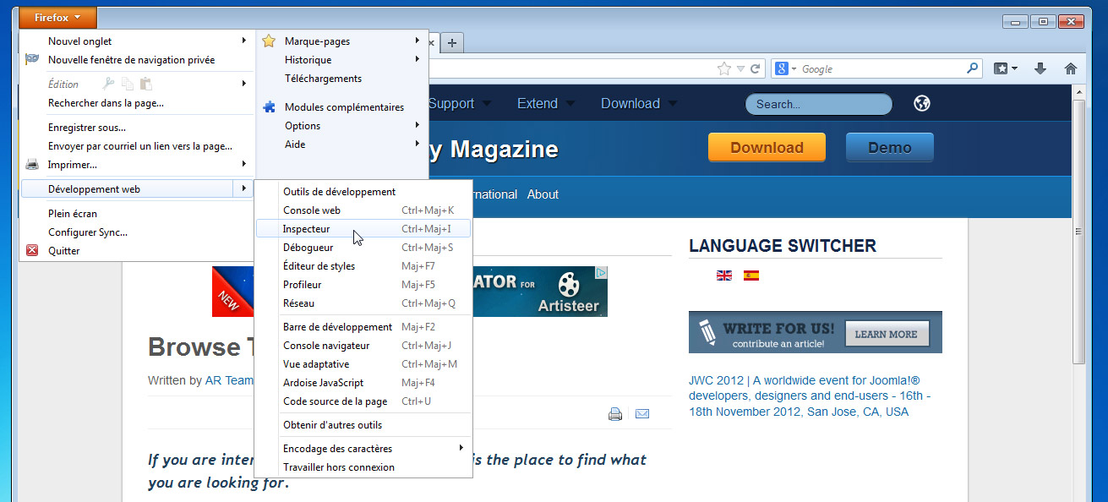This screenshot has height=502, width=1108.
Task: Click the globe icon in site header
Action: coord(922,103)
